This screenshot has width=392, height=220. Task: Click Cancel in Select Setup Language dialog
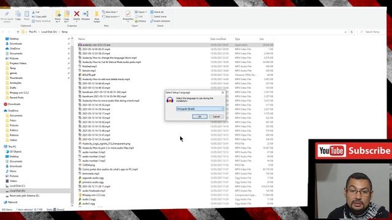(216, 117)
